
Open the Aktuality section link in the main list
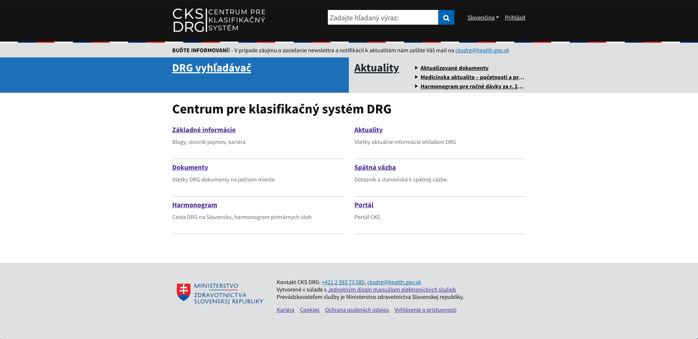(368, 130)
